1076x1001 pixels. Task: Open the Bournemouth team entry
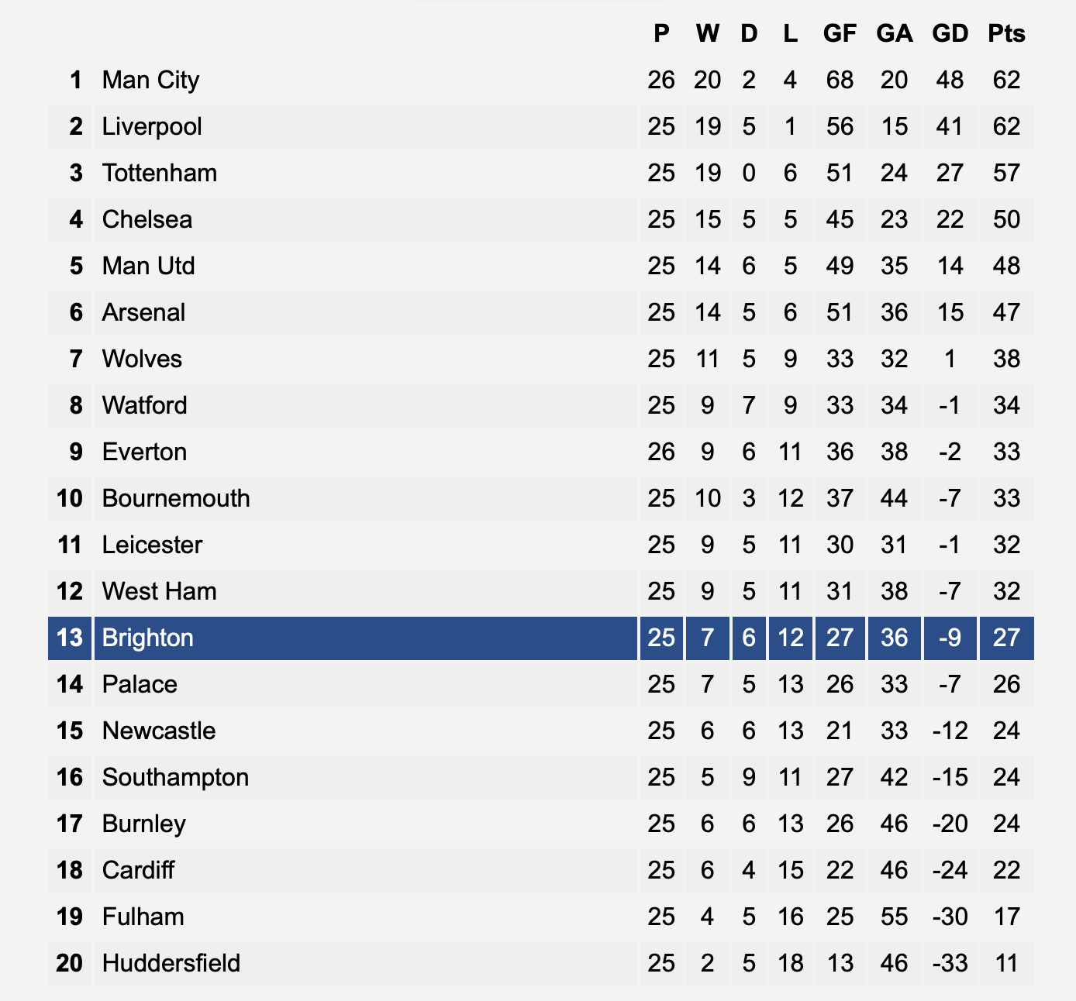click(176, 498)
